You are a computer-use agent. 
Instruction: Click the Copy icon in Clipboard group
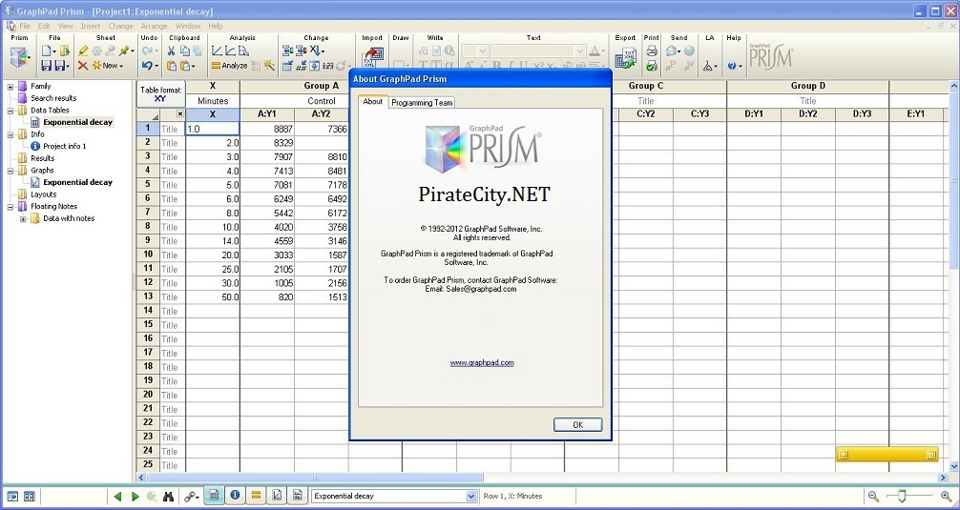(185, 51)
